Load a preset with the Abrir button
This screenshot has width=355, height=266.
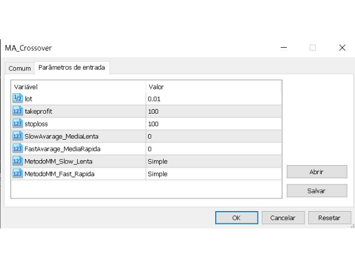317,172
